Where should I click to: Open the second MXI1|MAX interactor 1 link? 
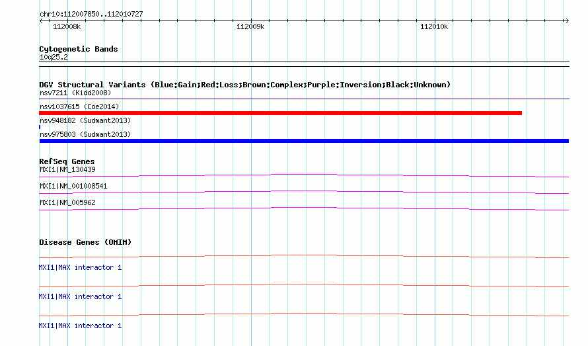(80, 296)
